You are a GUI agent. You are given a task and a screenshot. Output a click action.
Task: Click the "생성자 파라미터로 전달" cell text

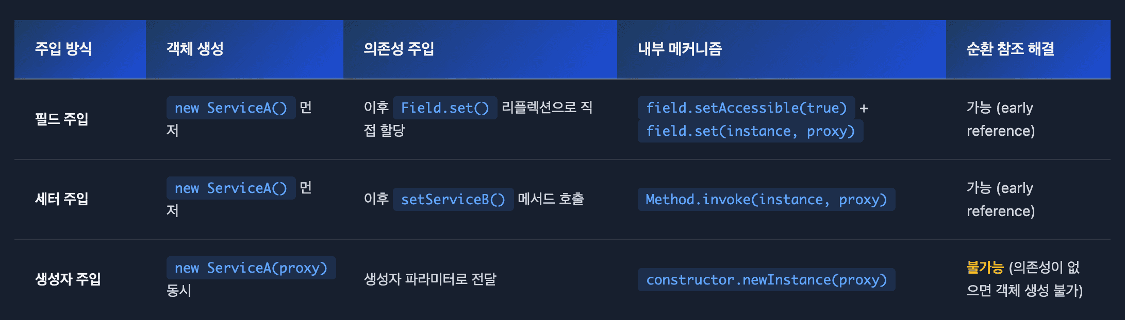430,279
